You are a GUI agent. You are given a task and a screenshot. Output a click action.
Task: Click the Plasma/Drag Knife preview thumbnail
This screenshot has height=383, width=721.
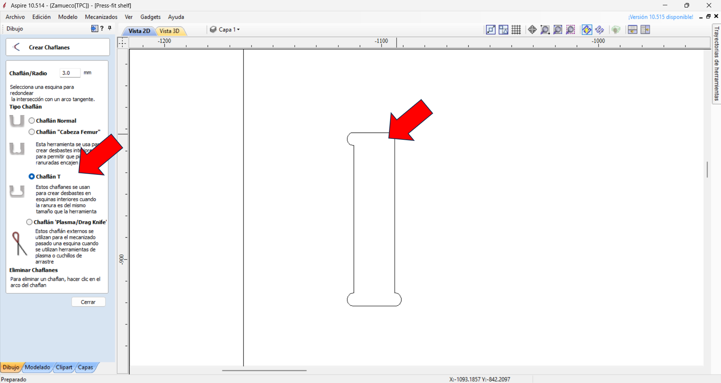19,244
